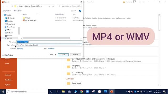Click horizontal scrollbar in file list
Viewport: 168px width, 94px height.
tap(46, 38)
